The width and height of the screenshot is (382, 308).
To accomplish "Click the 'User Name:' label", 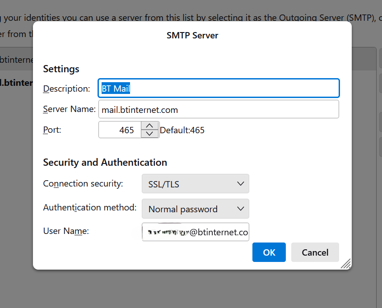I will click(x=66, y=231).
